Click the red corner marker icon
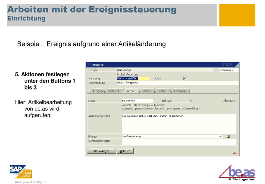Screen dimensions: 265x184 pyautogui.click(x=235, y=153)
